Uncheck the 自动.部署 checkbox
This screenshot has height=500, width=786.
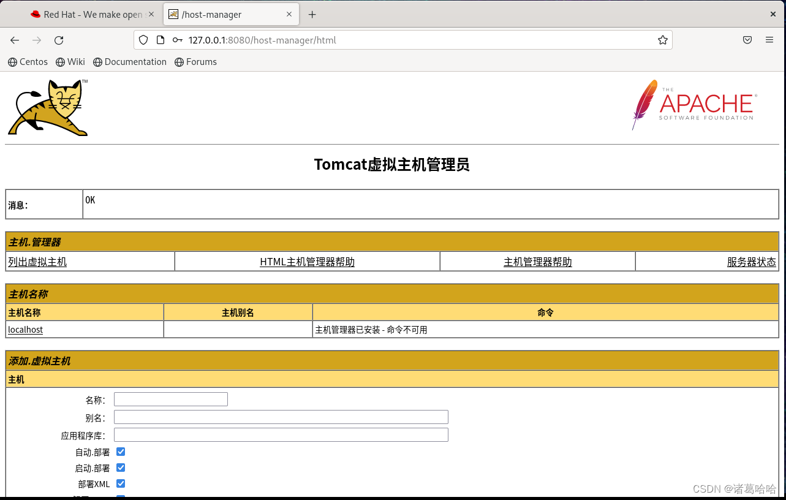point(121,452)
